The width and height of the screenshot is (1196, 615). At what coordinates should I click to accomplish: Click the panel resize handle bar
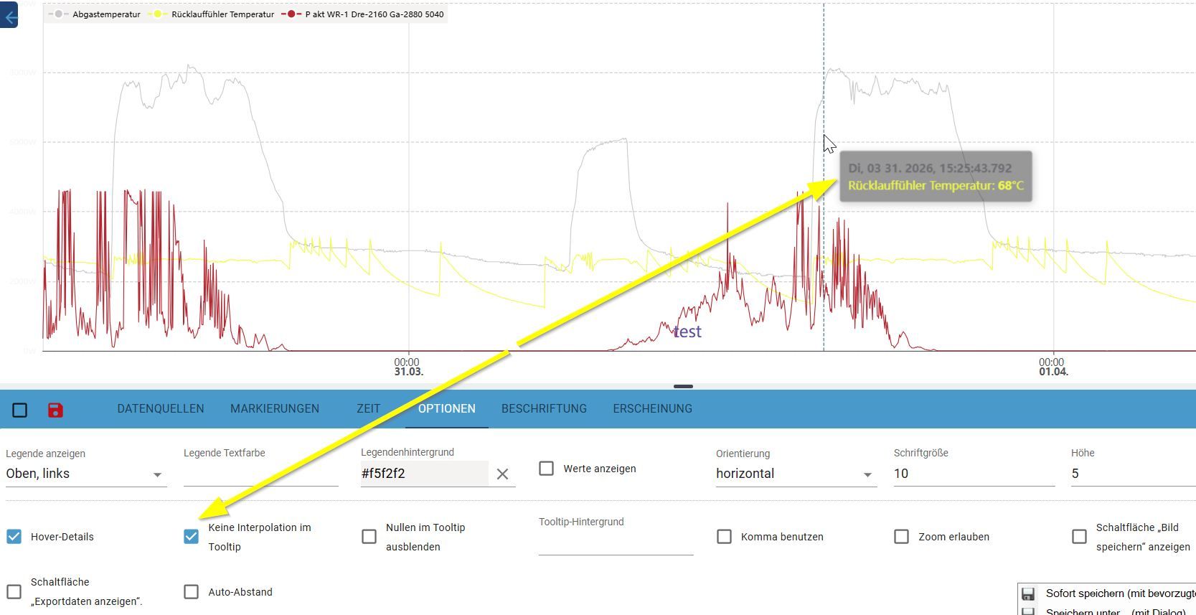click(683, 386)
